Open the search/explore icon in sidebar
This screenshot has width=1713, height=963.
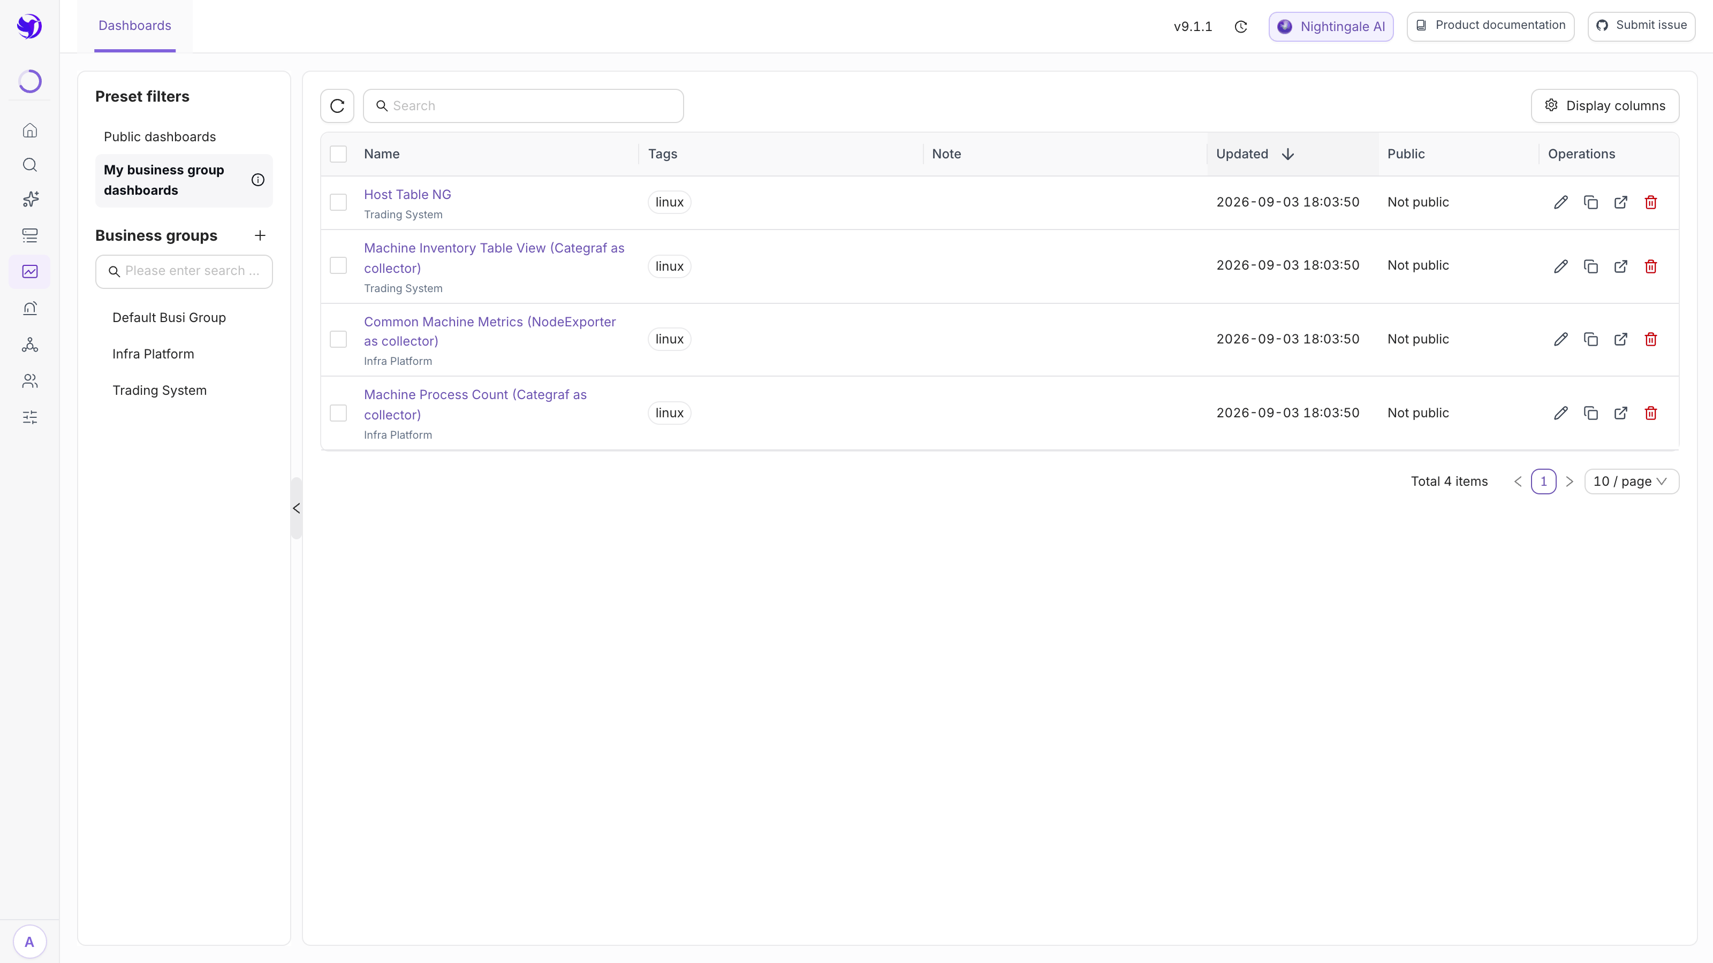[30, 165]
